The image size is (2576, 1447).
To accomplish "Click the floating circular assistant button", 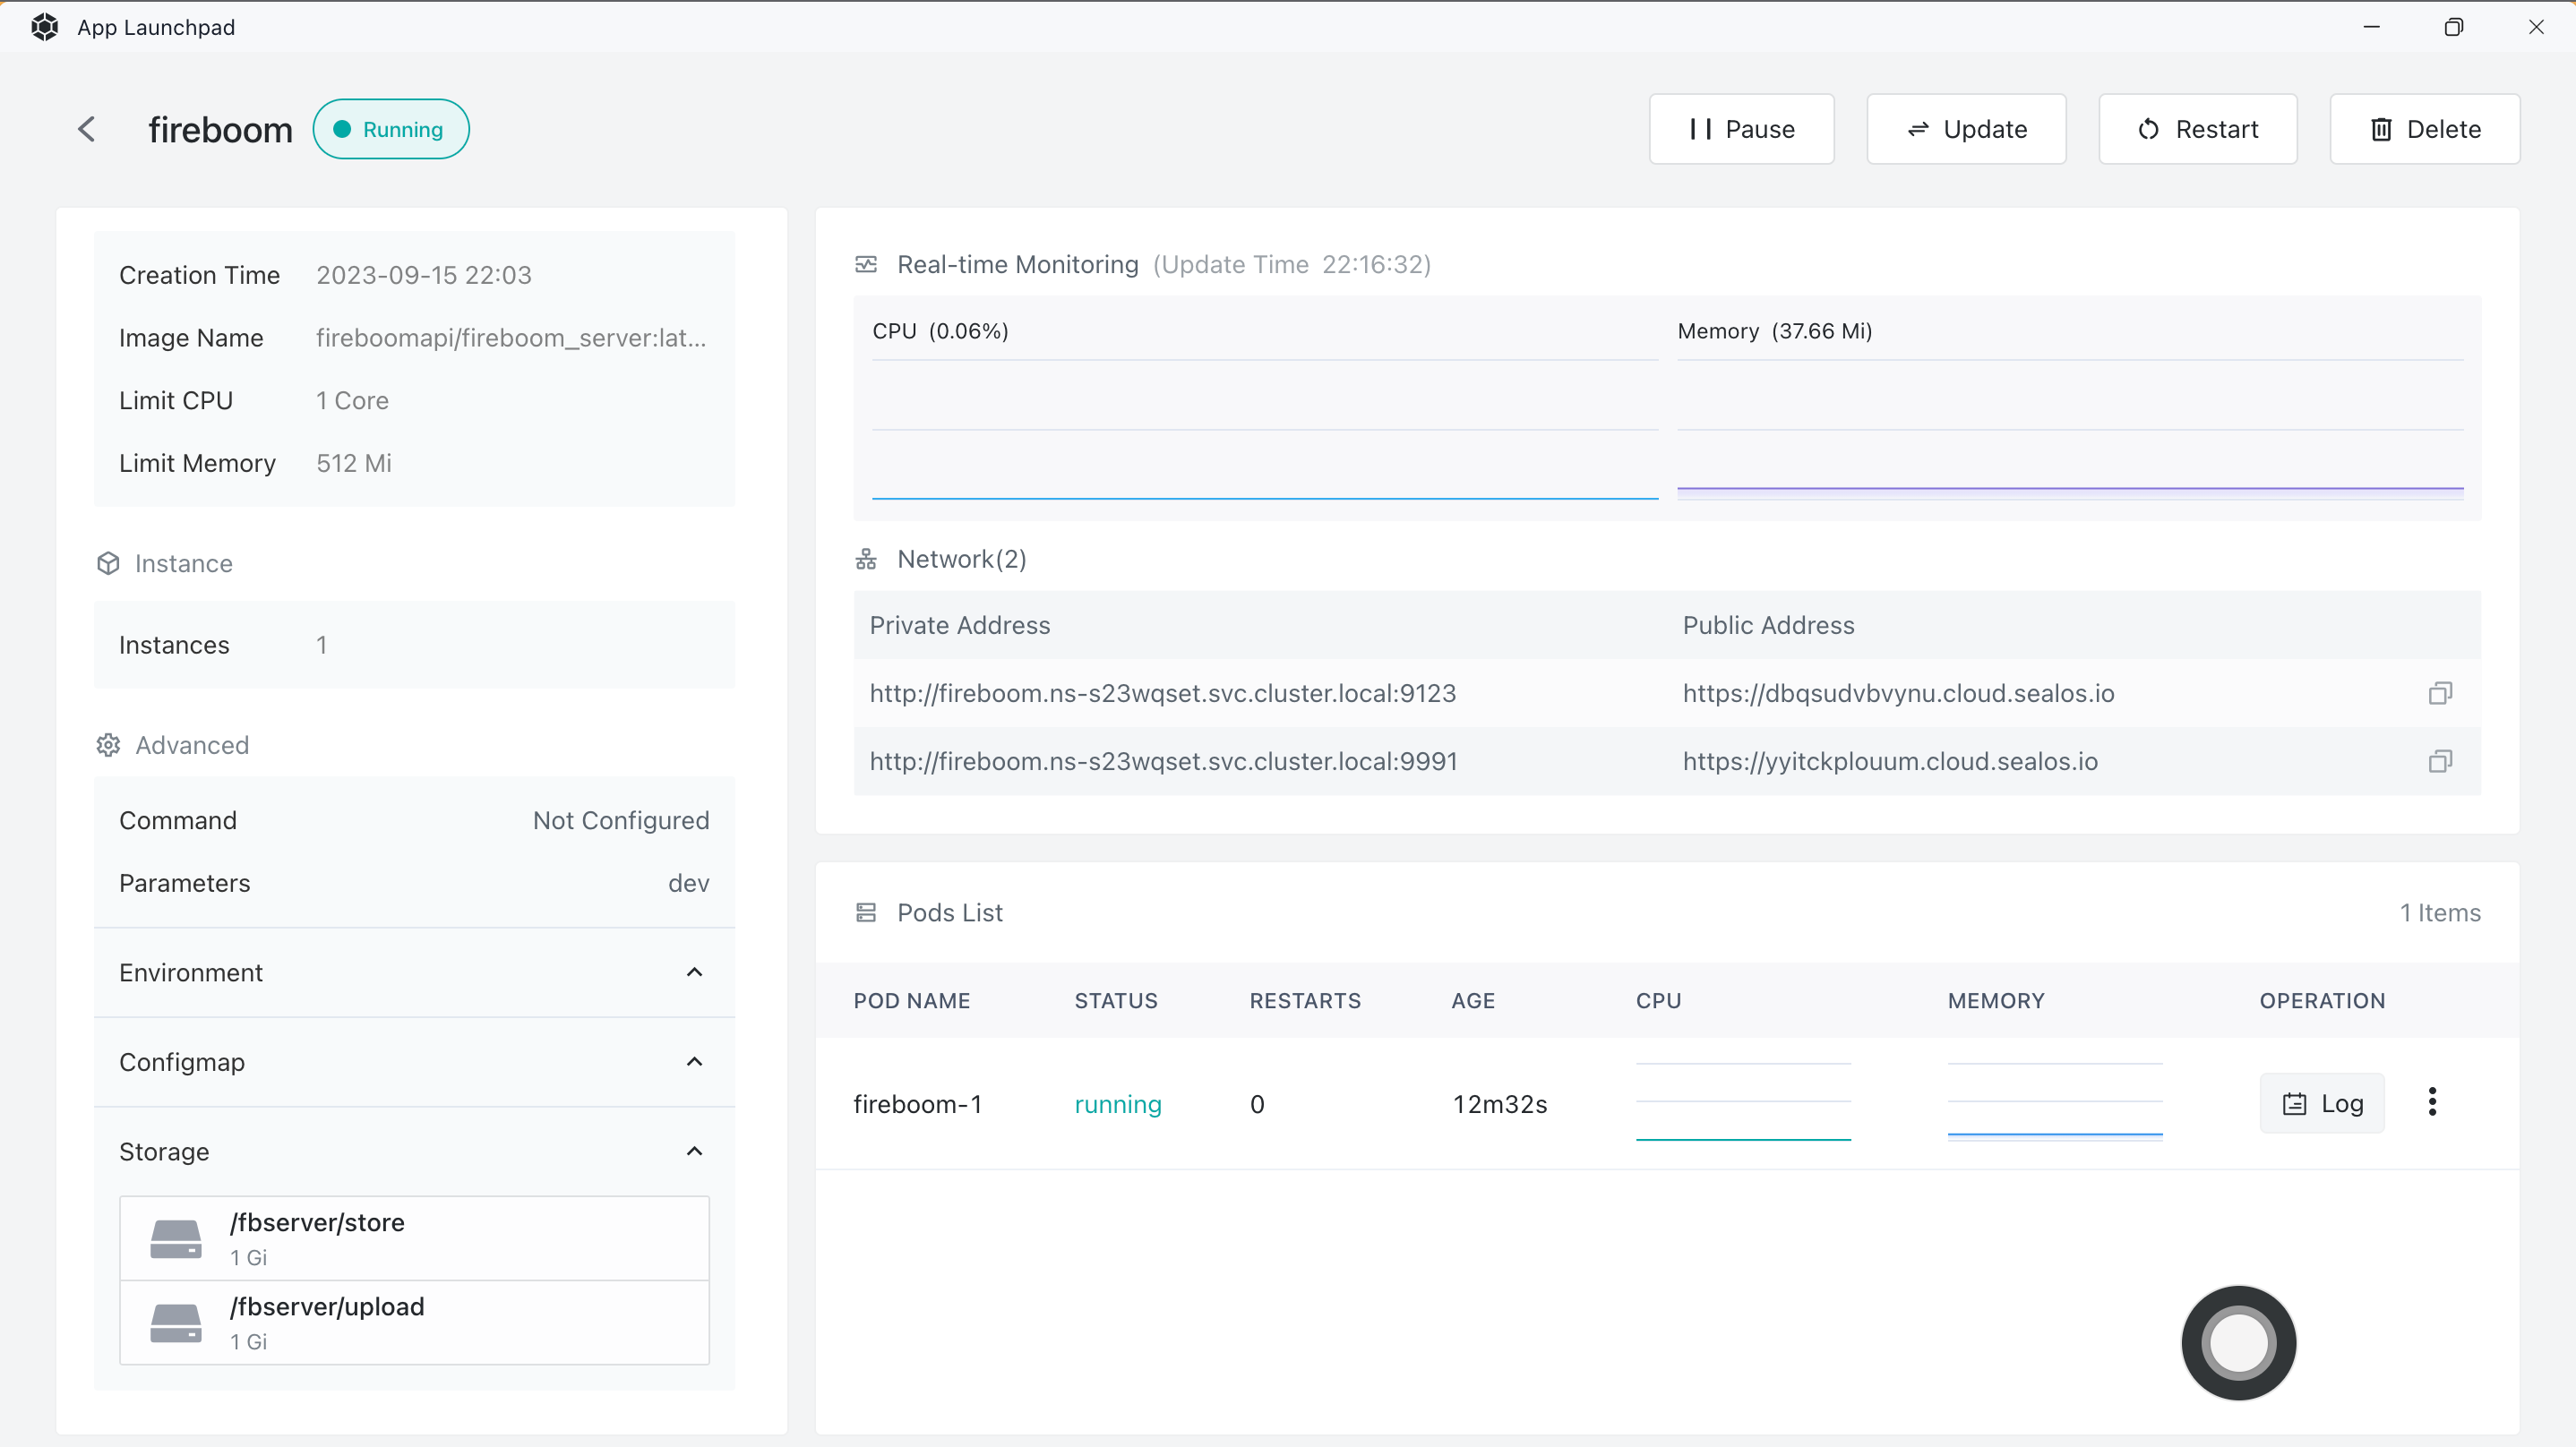I will [2238, 1342].
